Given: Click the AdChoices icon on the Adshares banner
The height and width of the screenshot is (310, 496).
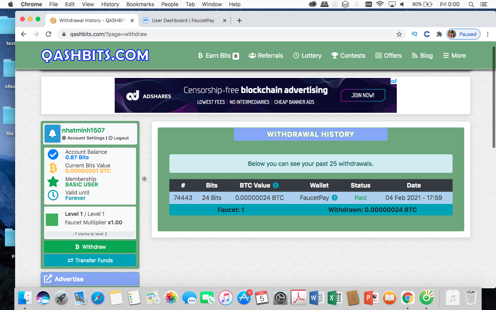Looking at the screenshot, I should 394,81.
